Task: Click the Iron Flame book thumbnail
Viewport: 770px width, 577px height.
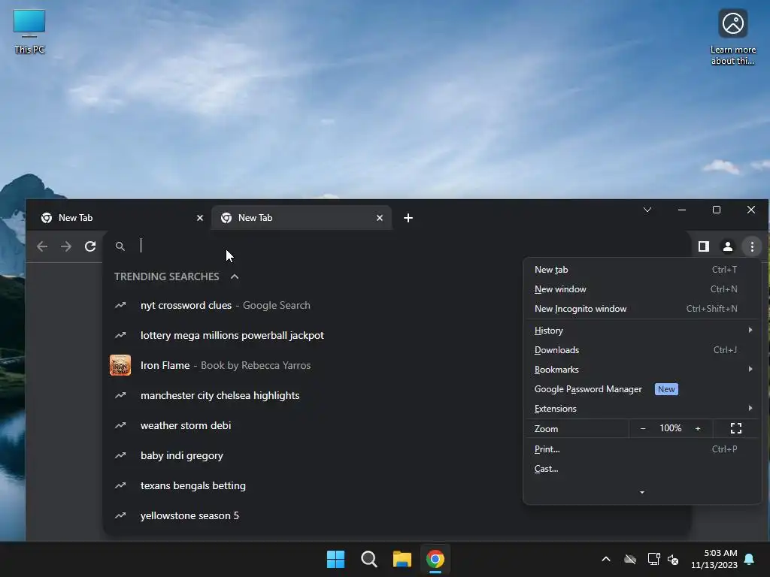Action: click(120, 366)
